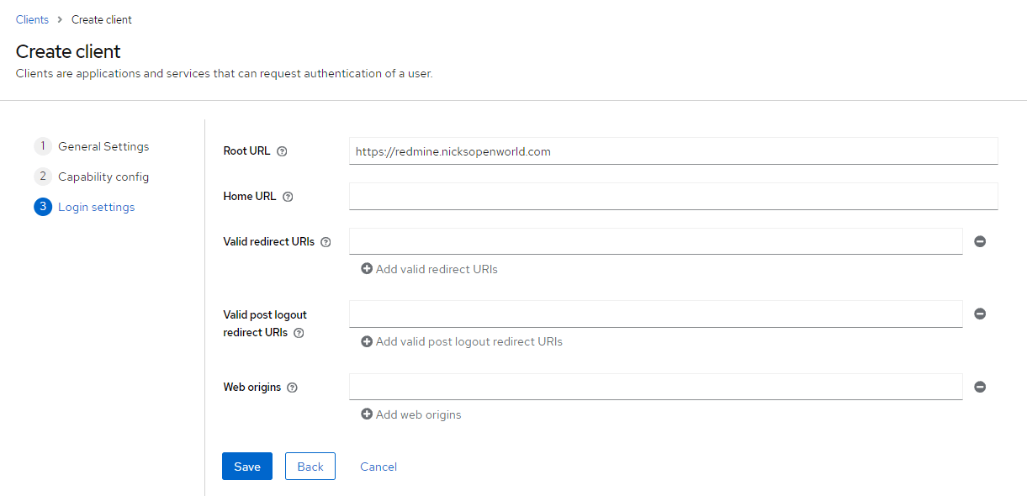Click the plus icon to add valid redirect URIs

[x=367, y=268]
